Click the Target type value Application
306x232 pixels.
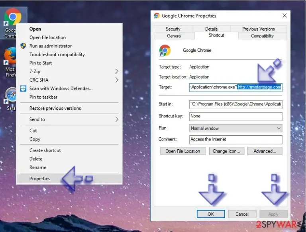pyautogui.click(x=199, y=67)
